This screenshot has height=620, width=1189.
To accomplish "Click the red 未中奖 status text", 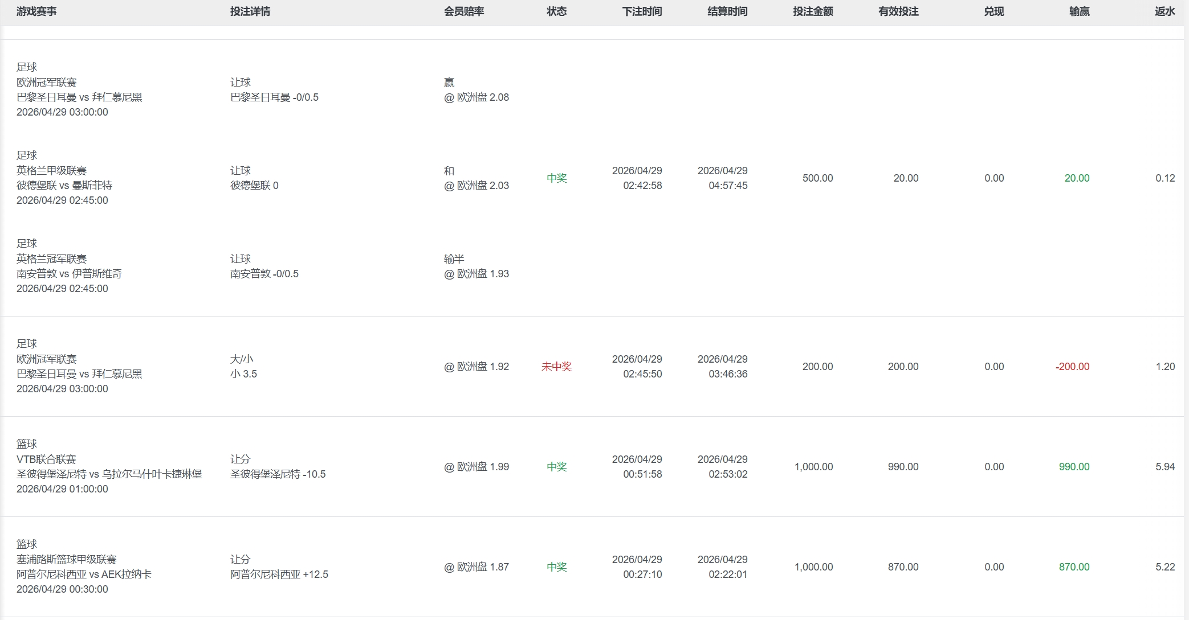I will tap(556, 367).
